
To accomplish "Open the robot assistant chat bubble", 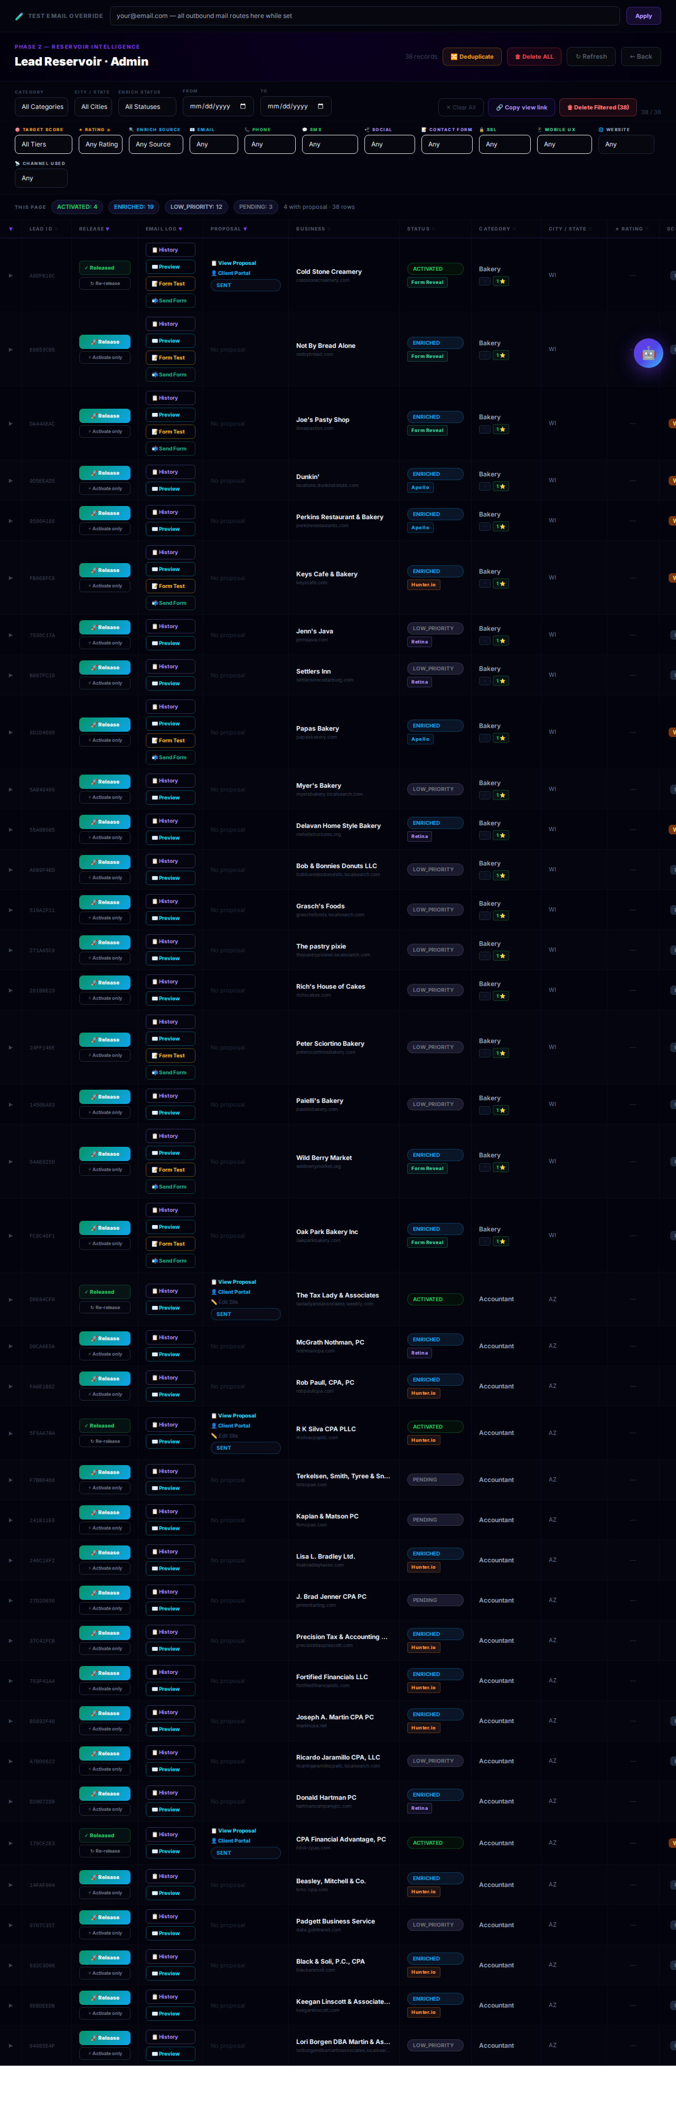I will 647,354.
